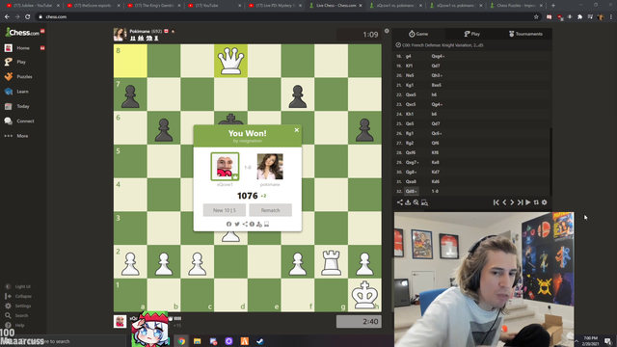Jump to first move
The image size is (617, 347).
pyautogui.click(x=496, y=202)
